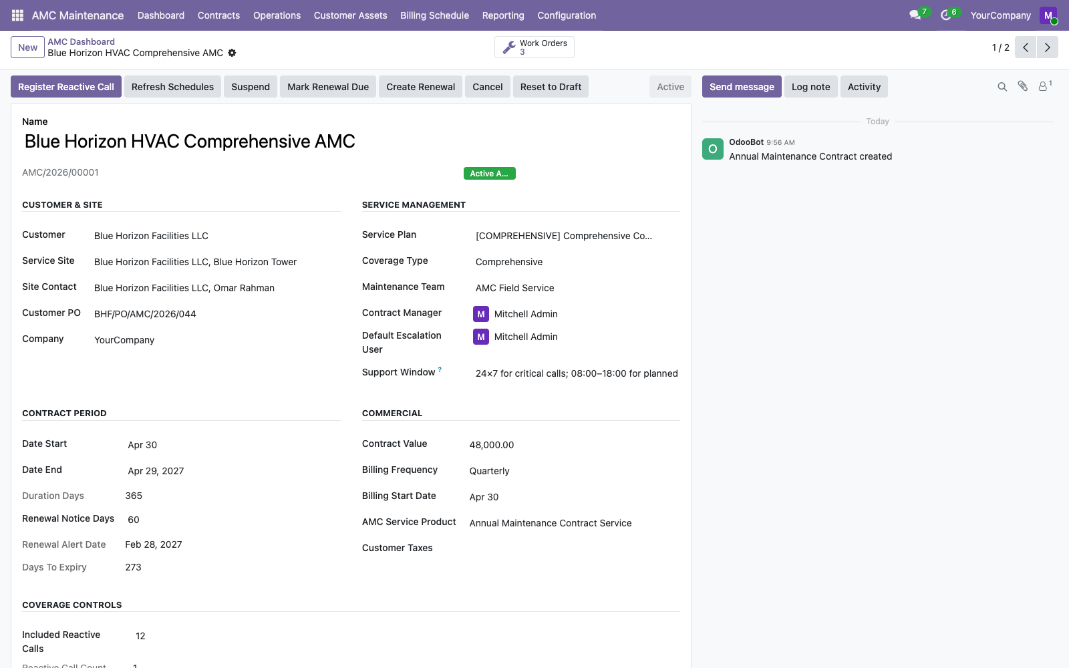This screenshot has width=1069, height=668.
Task: Click Register Reactive Call button
Action: click(x=66, y=87)
